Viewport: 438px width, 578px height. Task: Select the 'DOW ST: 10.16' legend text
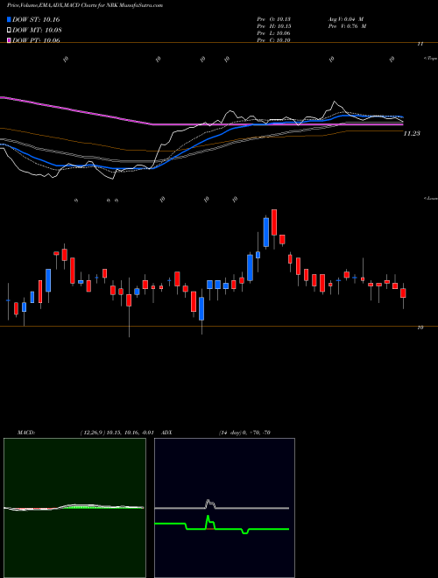tap(36, 19)
